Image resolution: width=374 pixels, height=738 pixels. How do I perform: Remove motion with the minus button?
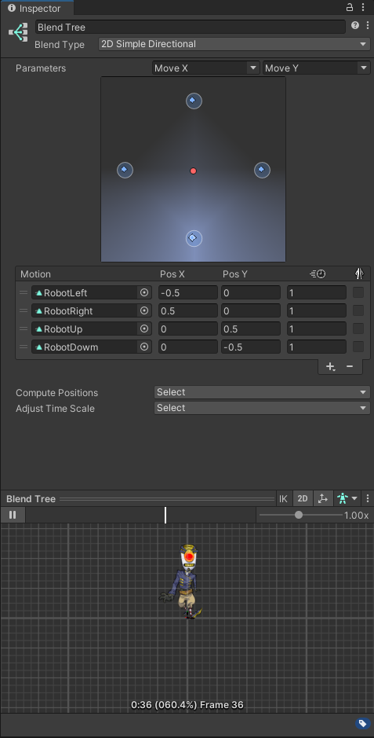click(350, 367)
